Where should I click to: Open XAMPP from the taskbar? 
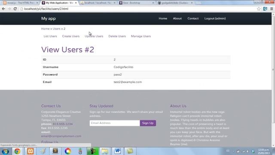click(x=31, y=151)
